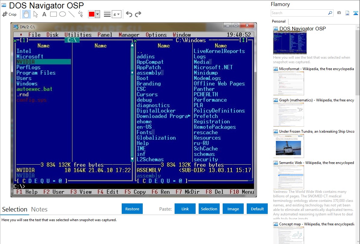Click the 'Graph (mathematics) - Wikipedia' snapshot title
Image resolution: width=360 pixels, height=244 pixels.
[x=317, y=100]
